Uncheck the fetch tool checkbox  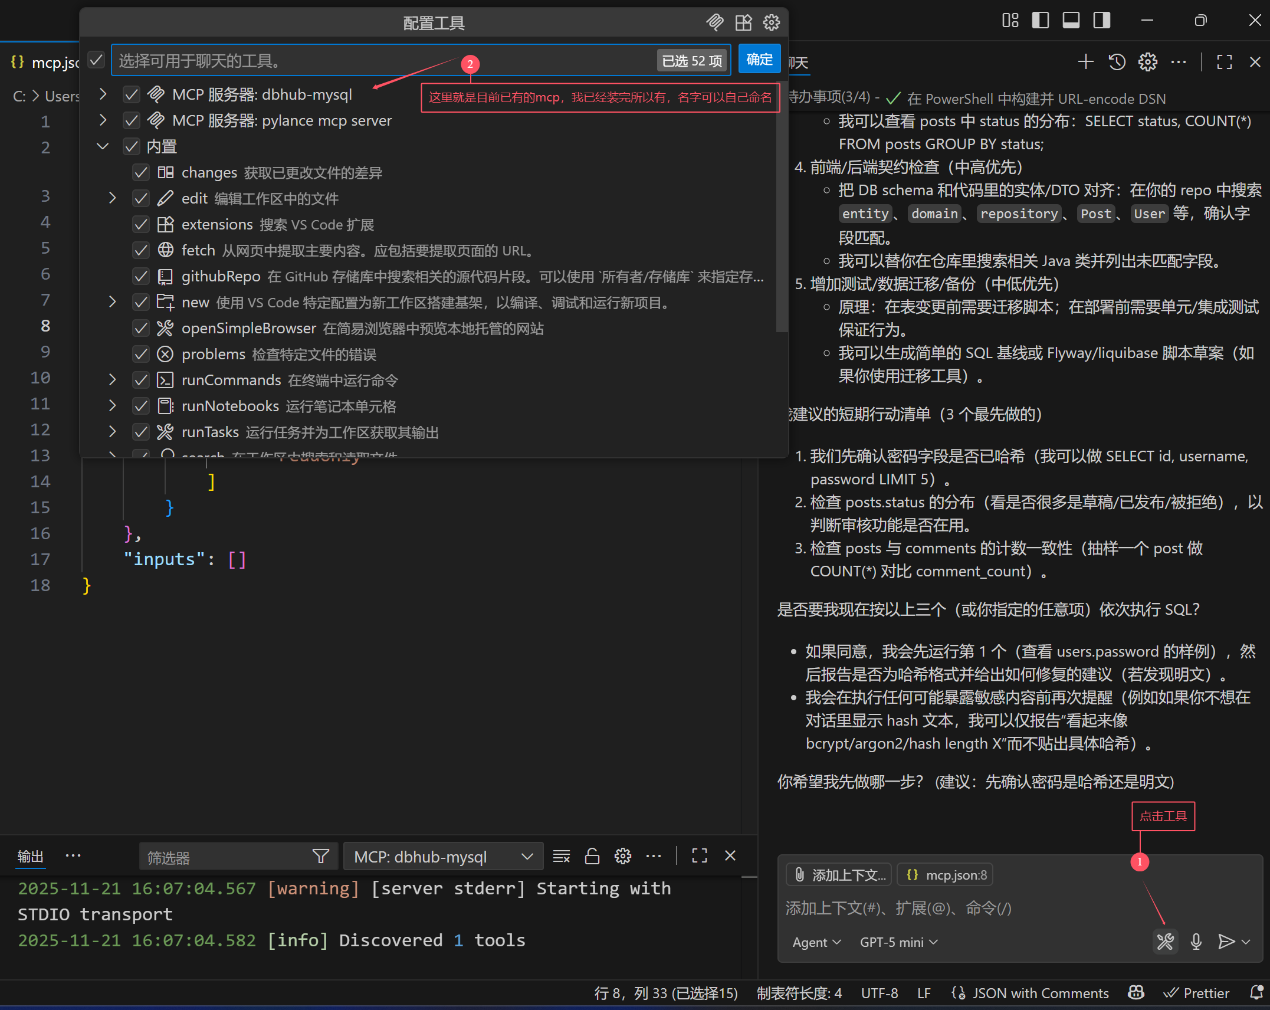(x=141, y=251)
